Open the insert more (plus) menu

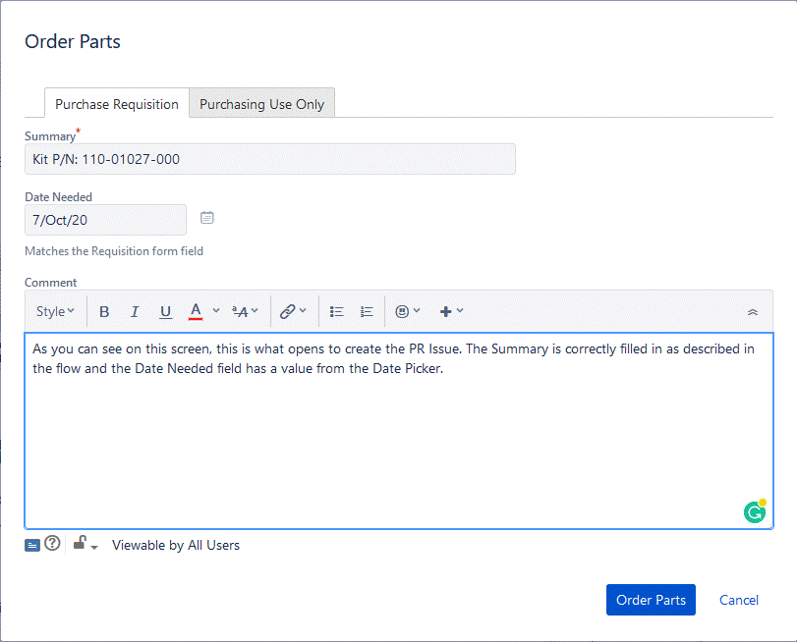451,311
